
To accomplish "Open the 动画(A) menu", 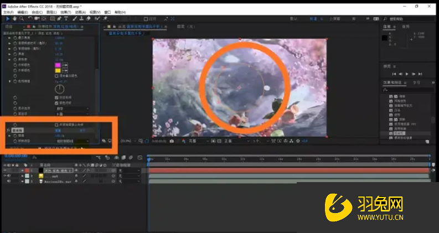I will click(80, 12).
